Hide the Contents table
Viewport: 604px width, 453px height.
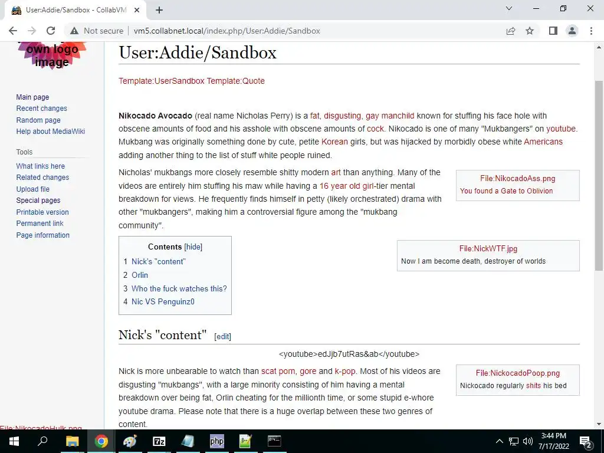(x=193, y=247)
